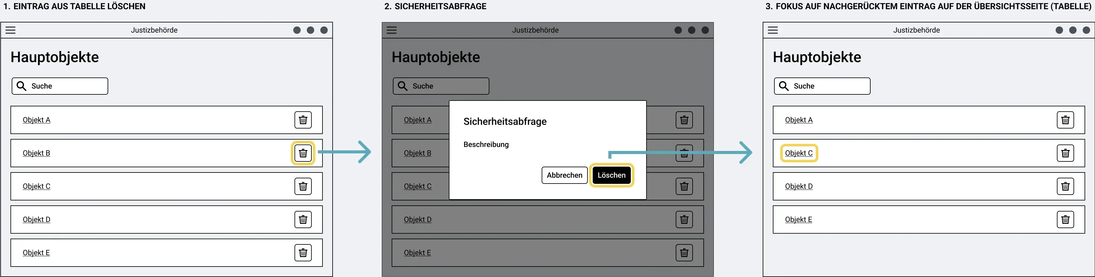The width and height of the screenshot is (1095, 277).
Task: Delete Objekt A in first mockup
Action: point(303,120)
